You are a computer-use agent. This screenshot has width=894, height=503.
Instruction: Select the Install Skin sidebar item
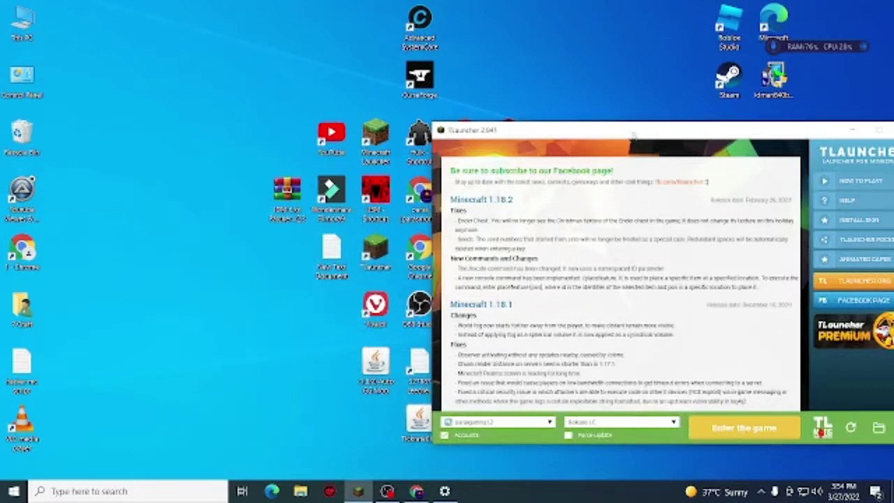(x=853, y=220)
